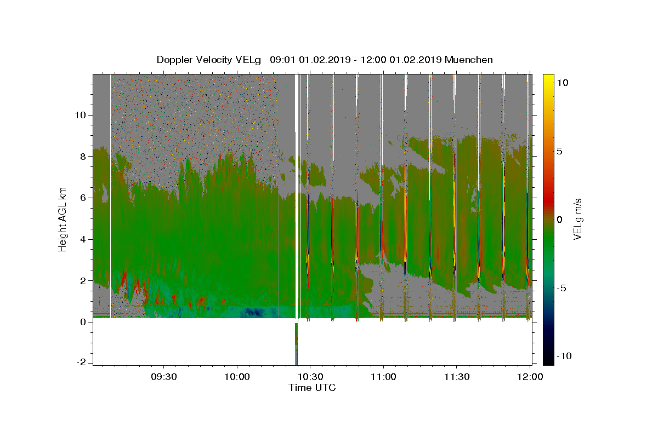Screen dimensions: 658x438
Task: Click the 11:00 time tick label
Action: (383, 377)
